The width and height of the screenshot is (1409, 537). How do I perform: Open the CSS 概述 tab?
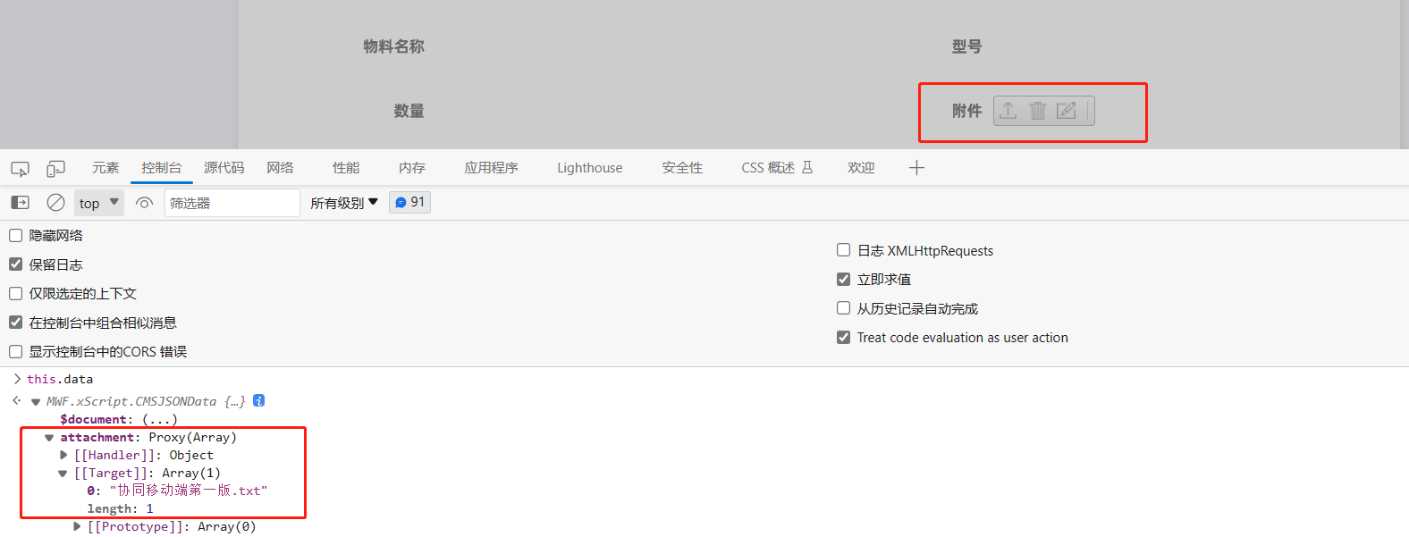(777, 168)
